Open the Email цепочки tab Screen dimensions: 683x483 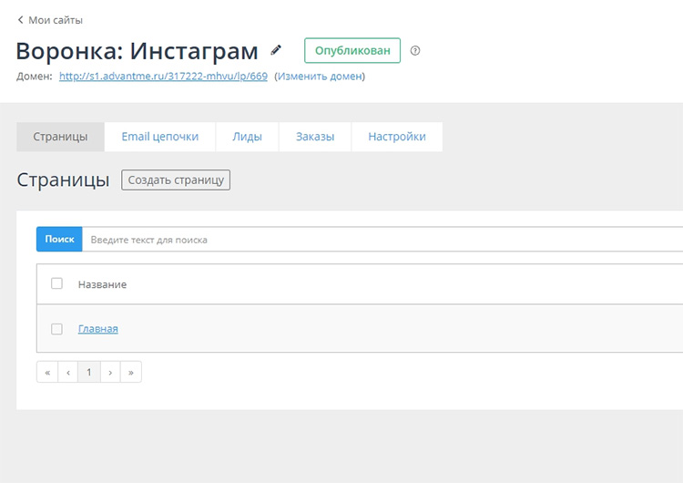pyautogui.click(x=159, y=137)
